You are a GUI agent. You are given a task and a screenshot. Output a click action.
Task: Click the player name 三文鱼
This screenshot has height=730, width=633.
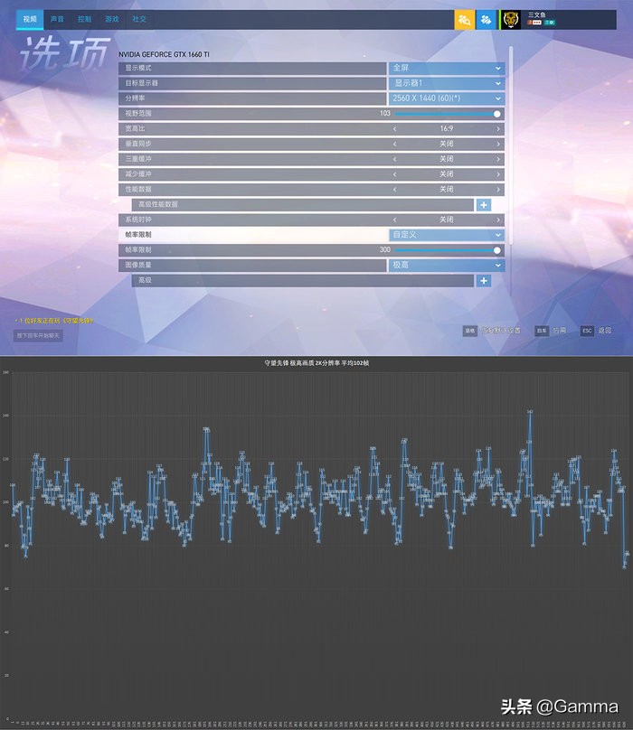point(536,14)
